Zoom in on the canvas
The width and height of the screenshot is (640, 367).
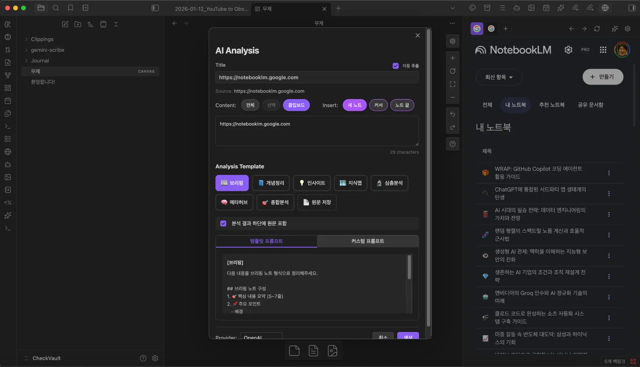pos(452,58)
